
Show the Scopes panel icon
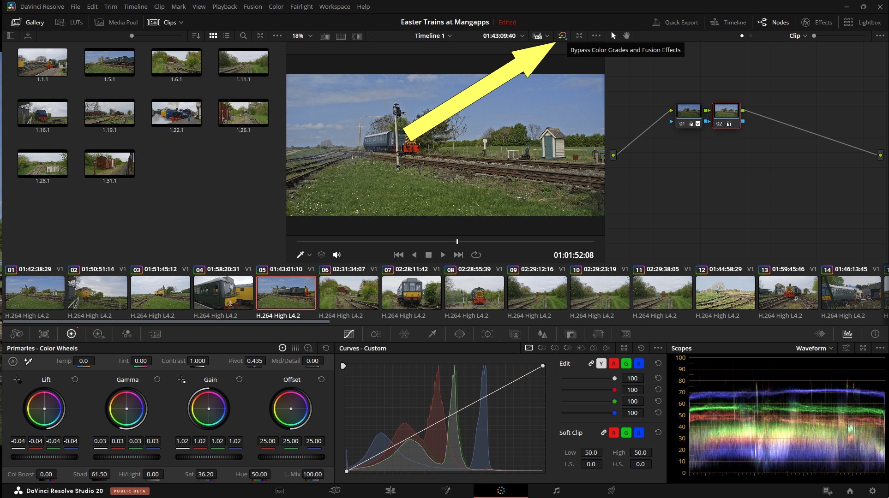pyautogui.click(x=847, y=334)
